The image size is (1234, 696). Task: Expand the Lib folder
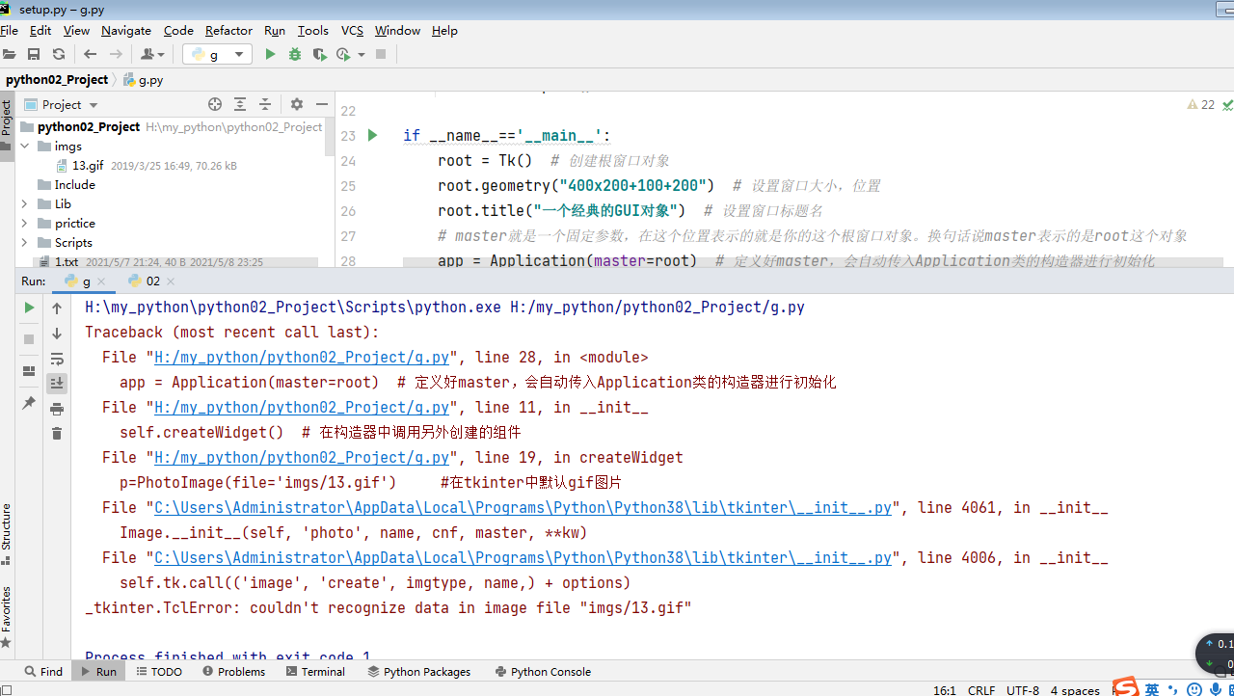pos(25,204)
